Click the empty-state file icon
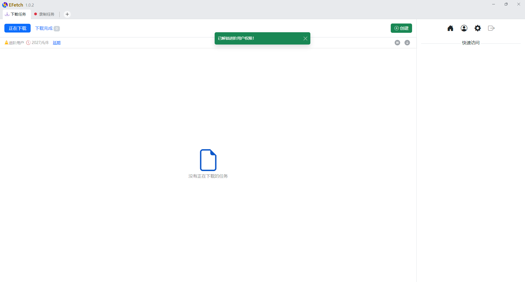This screenshot has width=525, height=282. pos(208,160)
